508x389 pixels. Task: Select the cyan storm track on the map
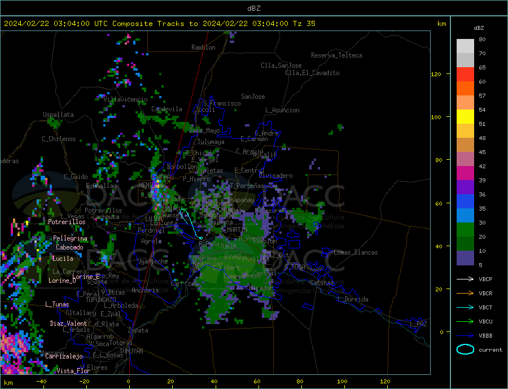191,224
